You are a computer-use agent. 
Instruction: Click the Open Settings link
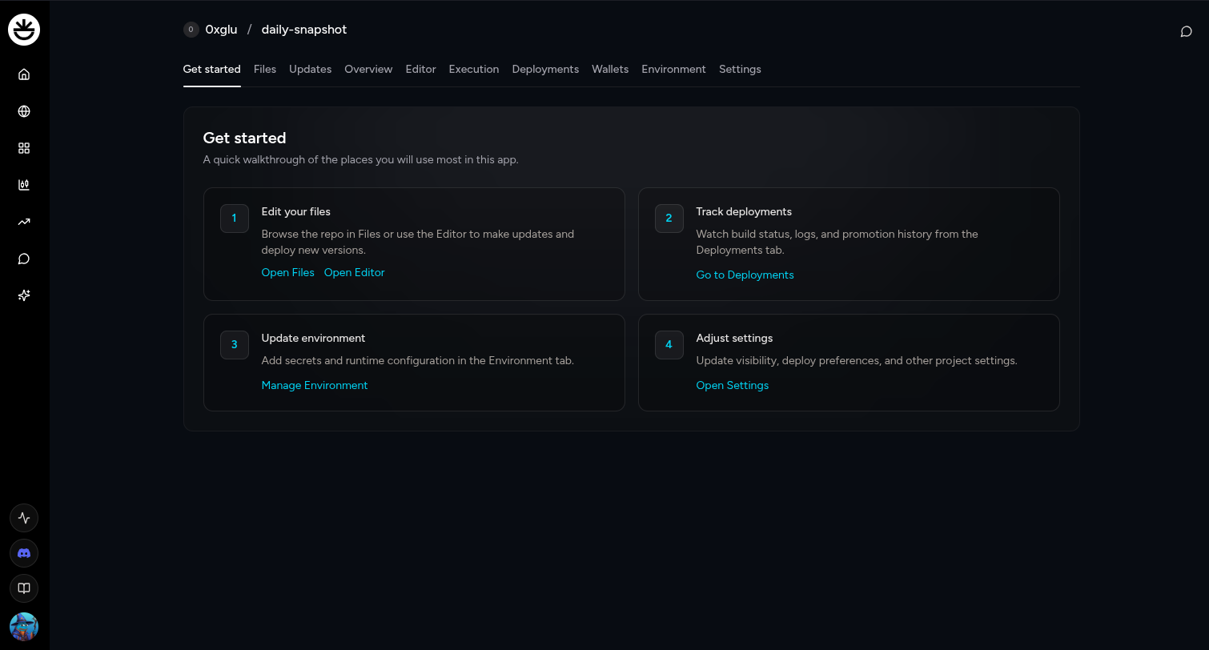pyautogui.click(x=732, y=386)
